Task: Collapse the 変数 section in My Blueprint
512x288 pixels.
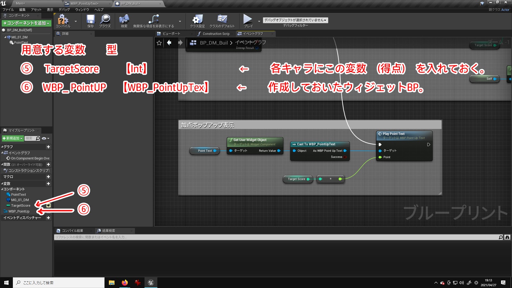Action: coord(2,184)
